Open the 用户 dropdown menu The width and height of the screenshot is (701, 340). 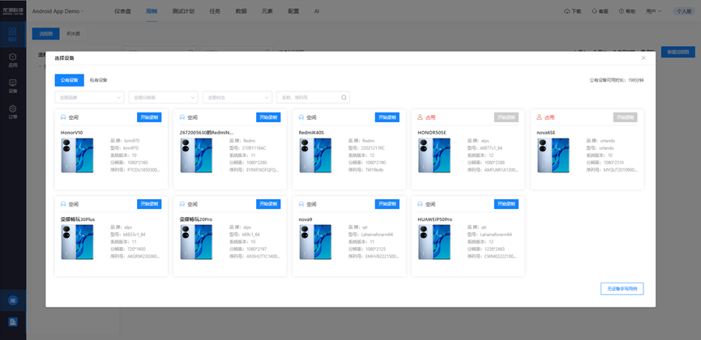[653, 11]
